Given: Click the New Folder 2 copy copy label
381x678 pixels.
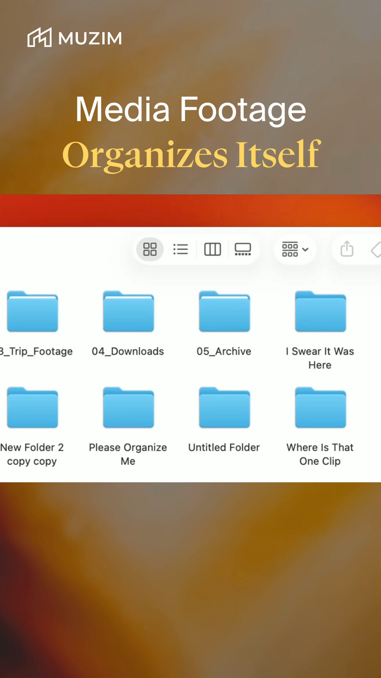Looking at the screenshot, I should [x=32, y=454].
